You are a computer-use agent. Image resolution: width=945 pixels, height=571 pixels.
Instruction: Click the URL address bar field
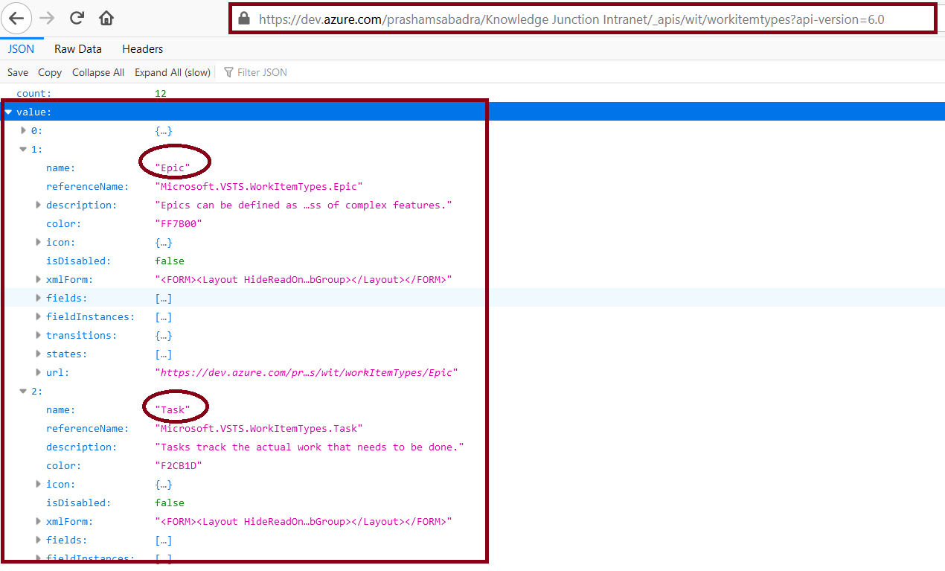583,19
